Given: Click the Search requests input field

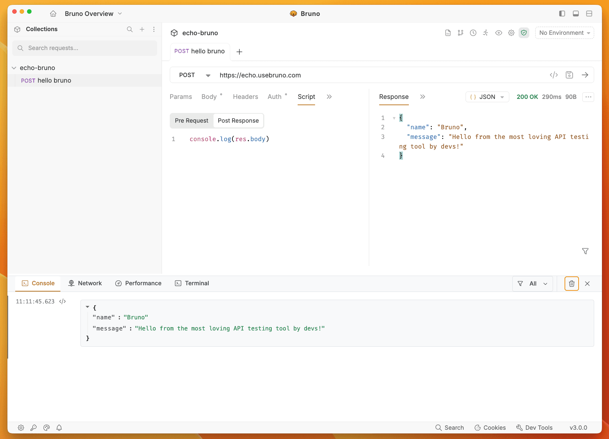Looking at the screenshot, I should coord(85,48).
